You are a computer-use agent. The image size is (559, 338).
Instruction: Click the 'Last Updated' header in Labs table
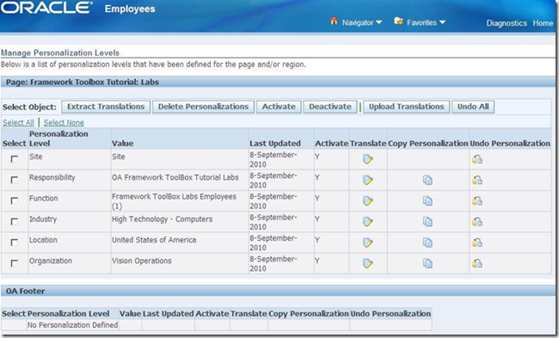[275, 144]
